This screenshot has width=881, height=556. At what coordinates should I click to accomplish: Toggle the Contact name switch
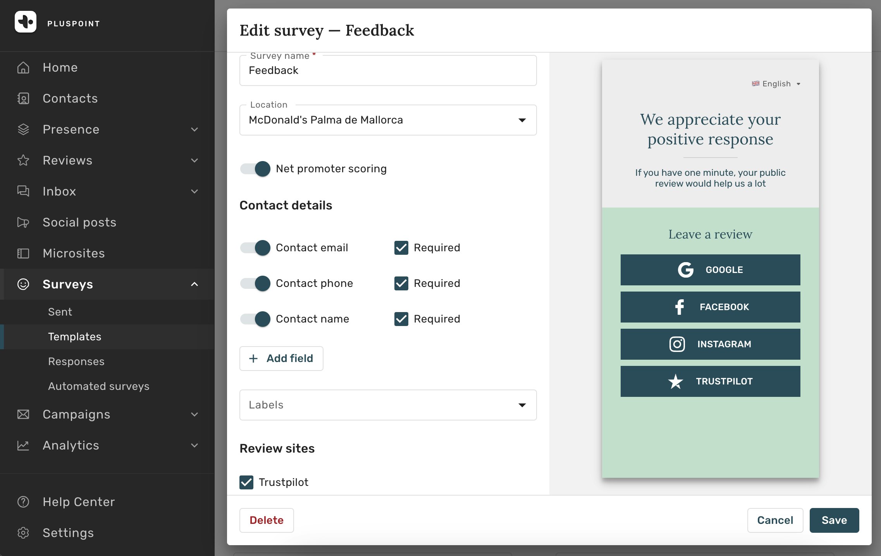pyautogui.click(x=255, y=319)
